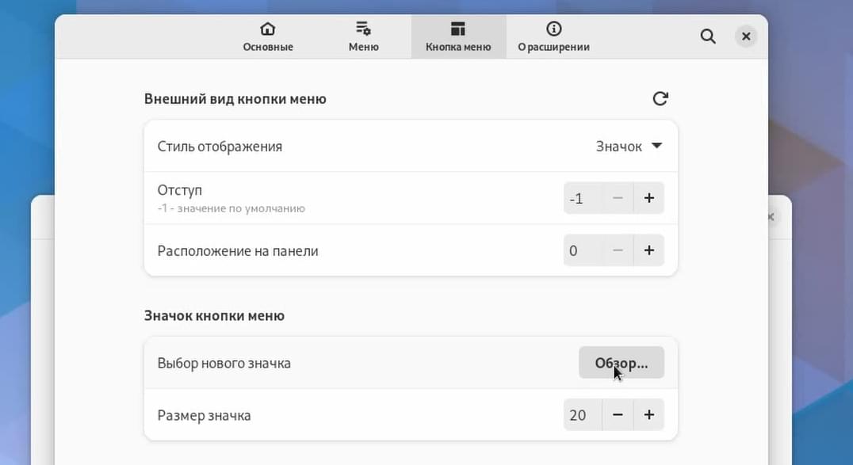Close the extension settings window
Screen dimensions: 853x465
[x=746, y=36]
